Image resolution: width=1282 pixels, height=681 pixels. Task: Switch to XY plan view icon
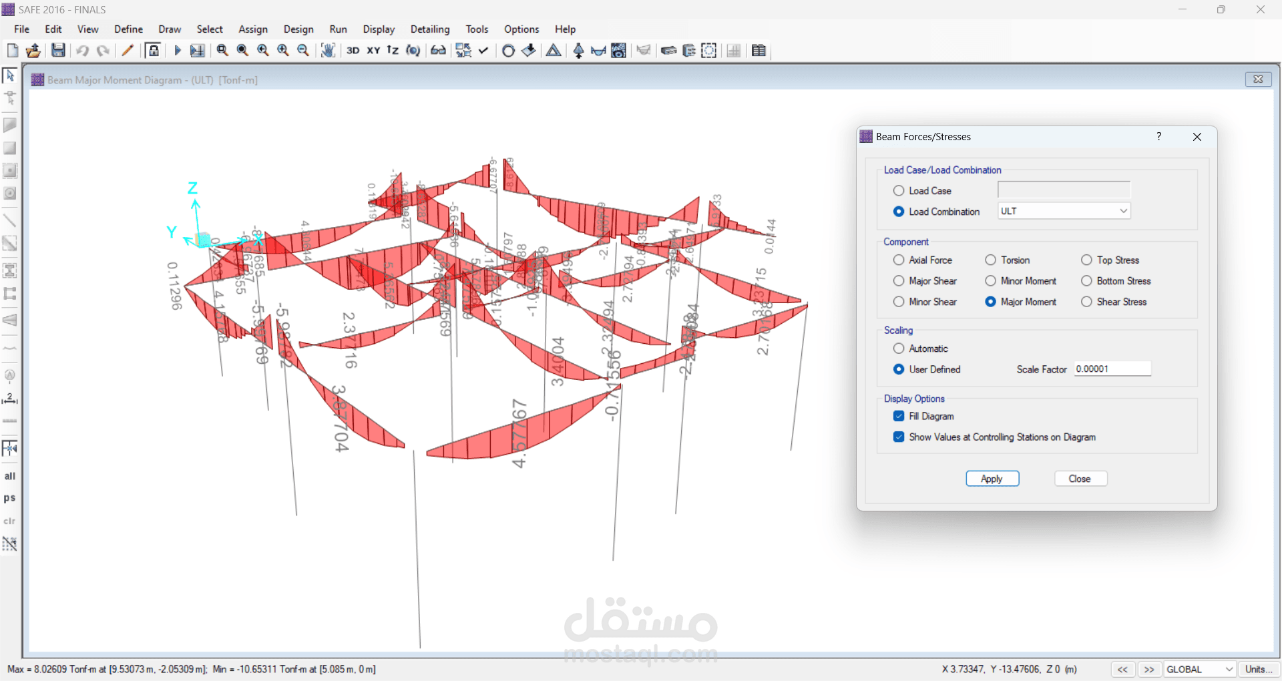coord(373,50)
